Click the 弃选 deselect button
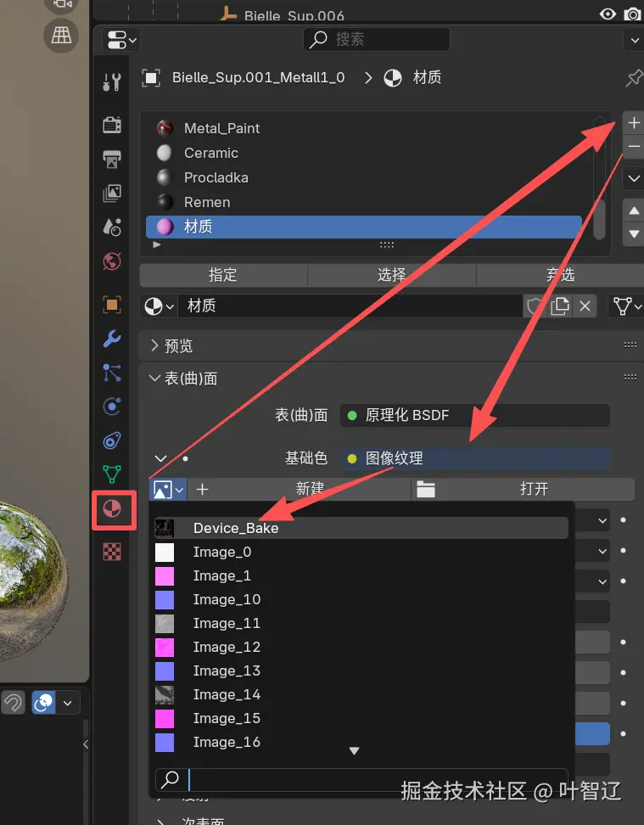This screenshot has height=825, width=644. [560, 275]
